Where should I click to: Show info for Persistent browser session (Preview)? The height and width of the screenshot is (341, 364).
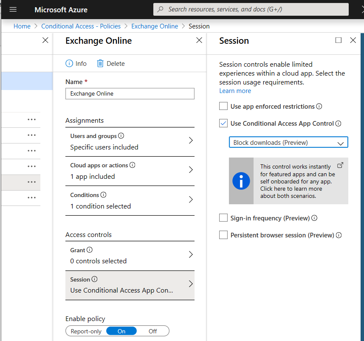[339, 235]
